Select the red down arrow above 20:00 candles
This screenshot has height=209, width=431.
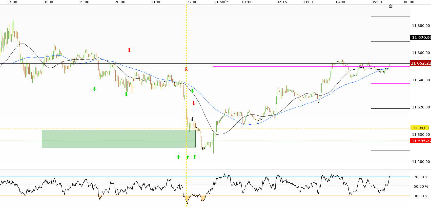129,50
